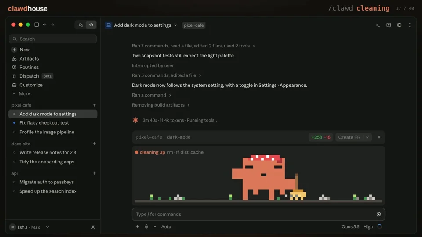Toggle the sidebar panel icon
This screenshot has width=422, height=237.
coord(36,25)
